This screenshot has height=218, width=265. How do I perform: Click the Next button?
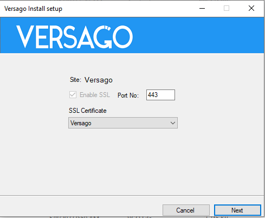tap(237, 210)
